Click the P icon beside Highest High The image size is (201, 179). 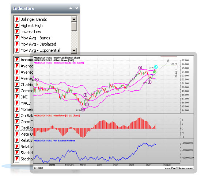pyautogui.click(x=17, y=25)
